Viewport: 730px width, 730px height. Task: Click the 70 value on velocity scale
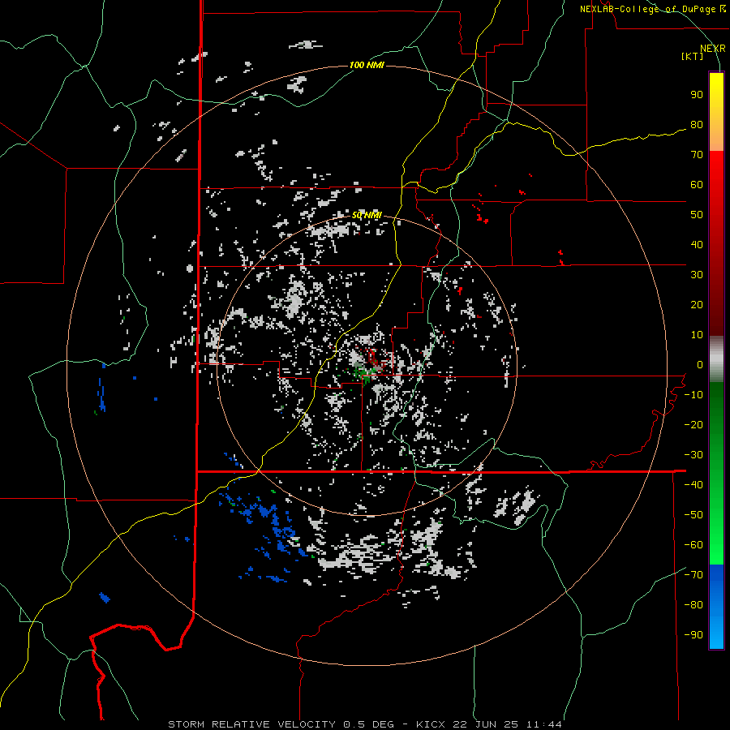click(x=697, y=155)
